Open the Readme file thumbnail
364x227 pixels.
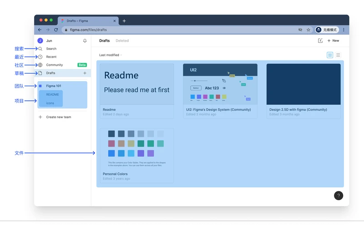pos(137,84)
